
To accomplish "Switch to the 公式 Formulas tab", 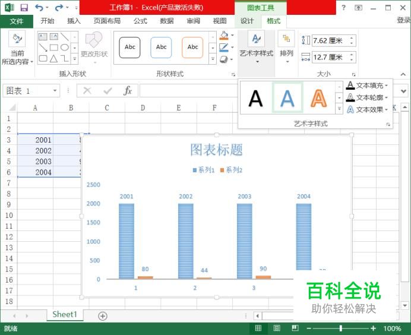I will pyautogui.click(x=140, y=21).
